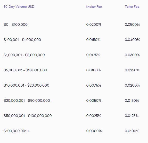The image size is (148, 143).
Task: Select the $0 - $100,000 volume tier
Action: point(15,24)
